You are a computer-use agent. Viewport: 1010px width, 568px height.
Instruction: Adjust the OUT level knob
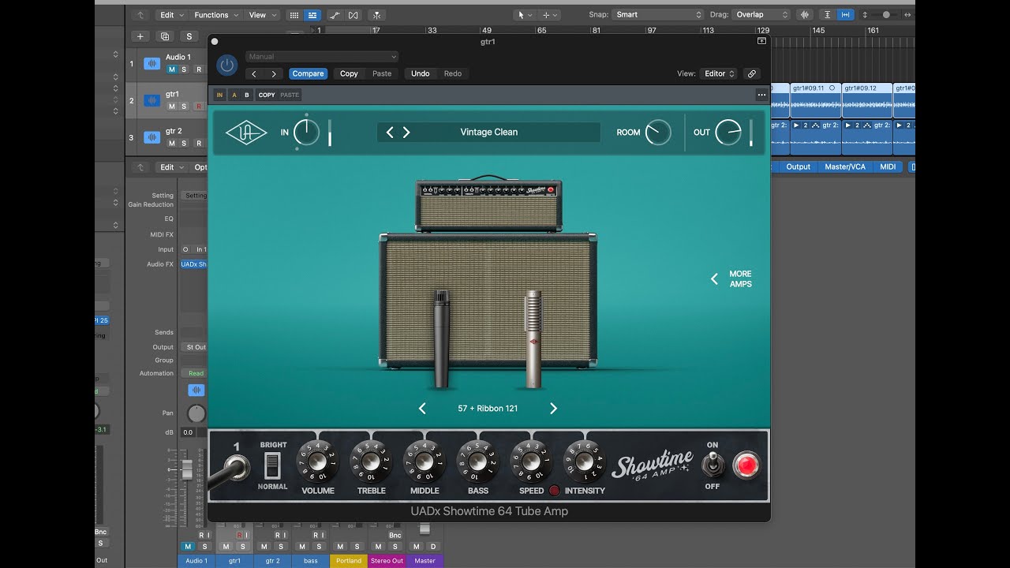(728, 133)
